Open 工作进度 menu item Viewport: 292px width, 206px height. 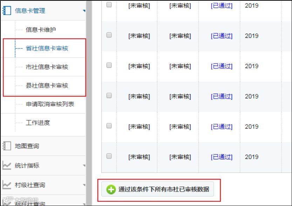click(x=38, y=123)
